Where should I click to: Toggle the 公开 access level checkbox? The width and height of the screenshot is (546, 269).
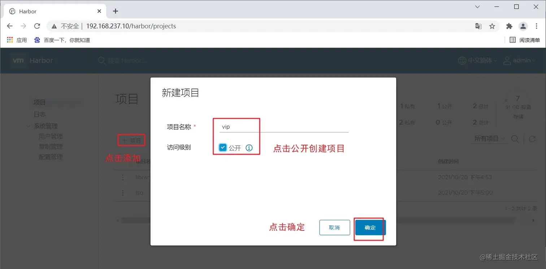223,147
